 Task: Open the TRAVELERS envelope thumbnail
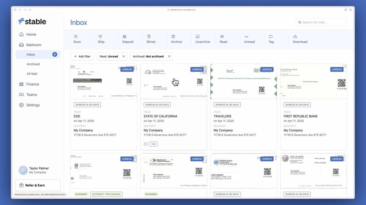[x=243, y=82]
